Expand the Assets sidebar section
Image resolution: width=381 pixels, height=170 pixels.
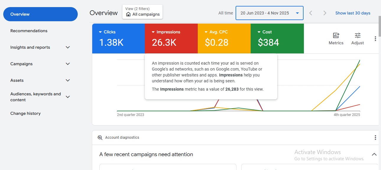(68, 80)
